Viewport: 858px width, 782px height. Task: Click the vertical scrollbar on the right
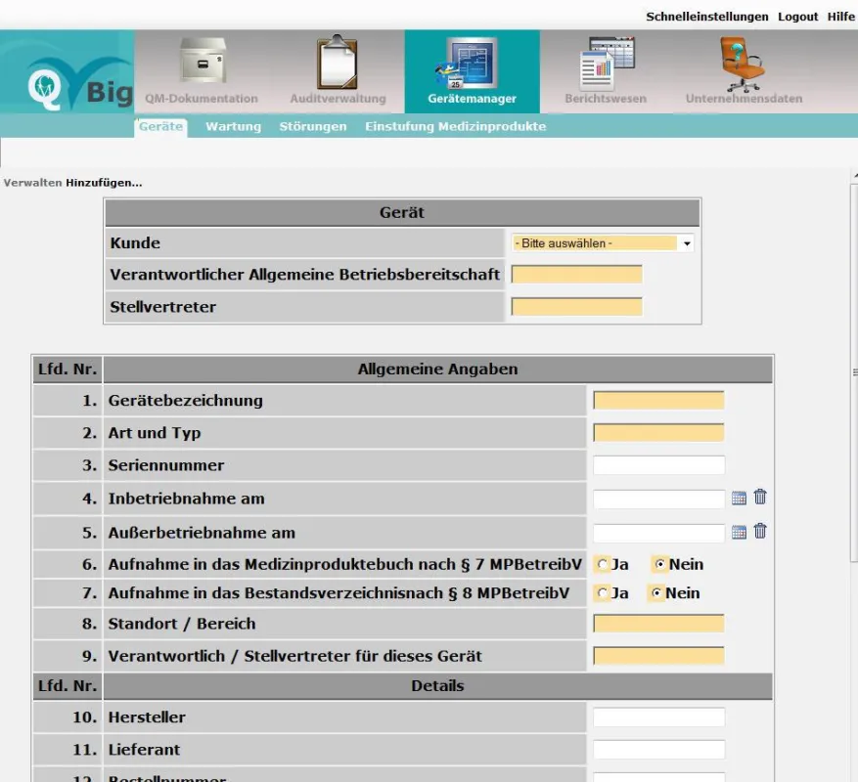[854, 371]
